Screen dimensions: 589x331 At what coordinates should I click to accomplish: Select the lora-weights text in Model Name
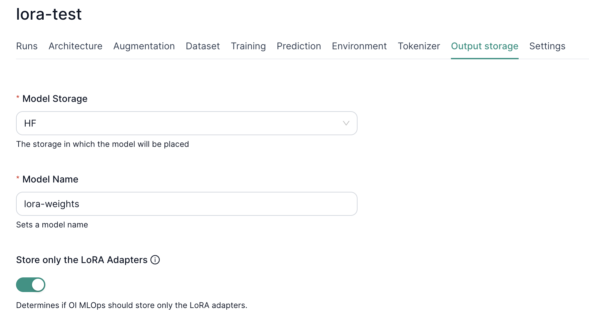[x=52, y=204]
